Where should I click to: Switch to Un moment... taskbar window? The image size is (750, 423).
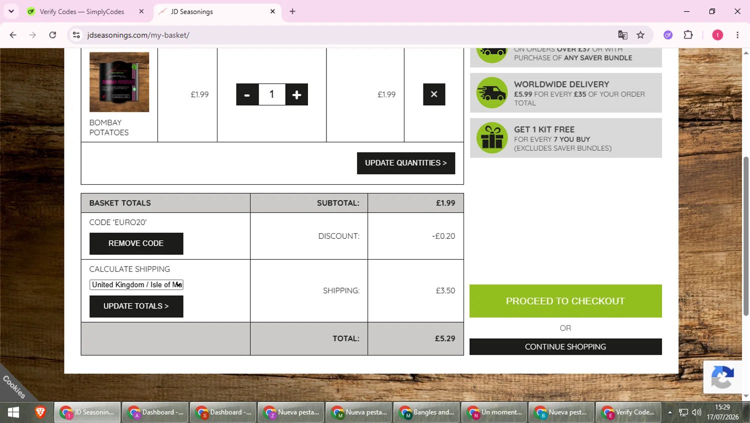pos(494,413)
